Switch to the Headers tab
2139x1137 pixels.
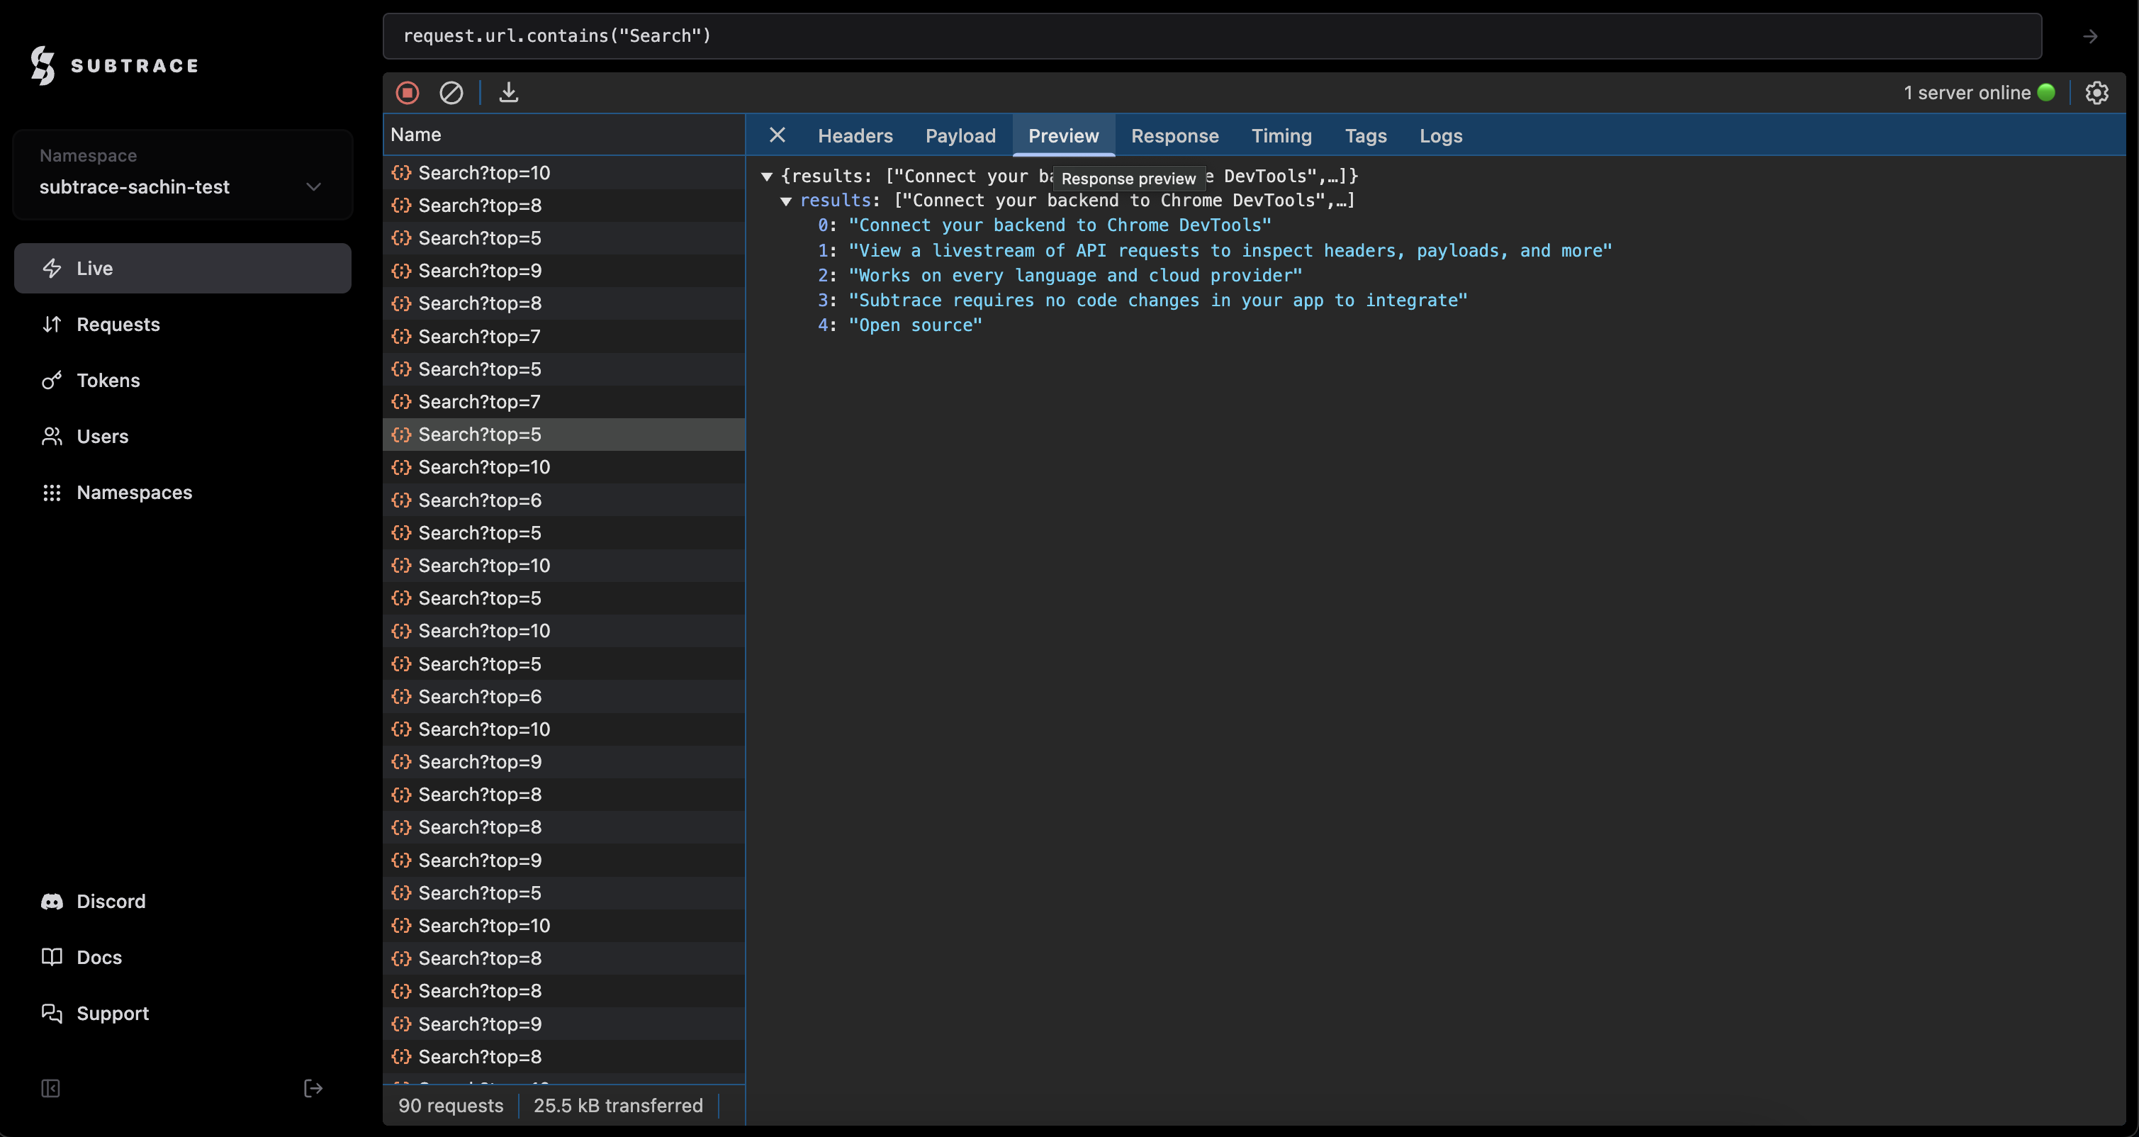point(855,136)
